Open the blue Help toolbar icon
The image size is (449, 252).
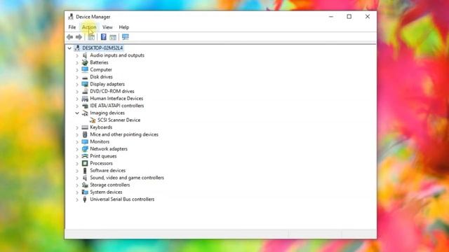104,37
